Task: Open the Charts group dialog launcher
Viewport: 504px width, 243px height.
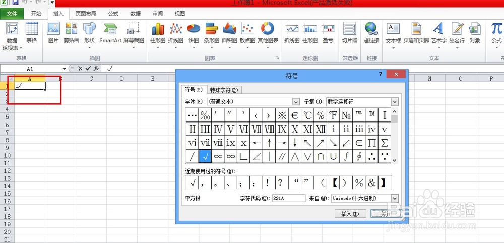Action: [x=277, y=58]
